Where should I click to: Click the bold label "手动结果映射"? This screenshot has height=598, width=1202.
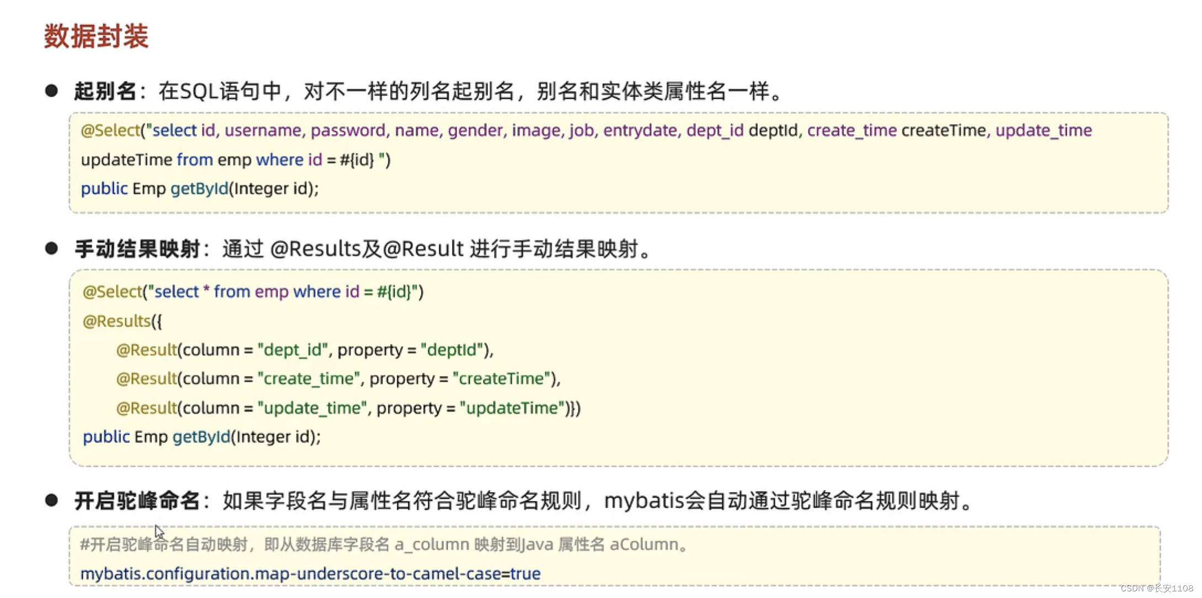click(x=137, y=249)
